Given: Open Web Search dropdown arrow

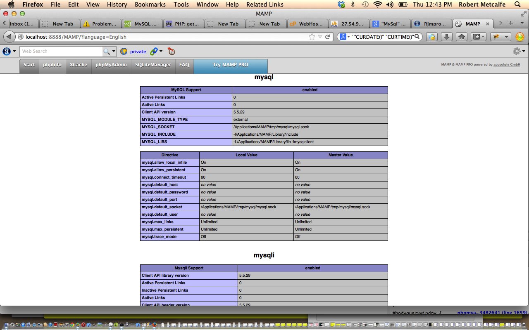Looking at the screenshot, I should 114,51.
